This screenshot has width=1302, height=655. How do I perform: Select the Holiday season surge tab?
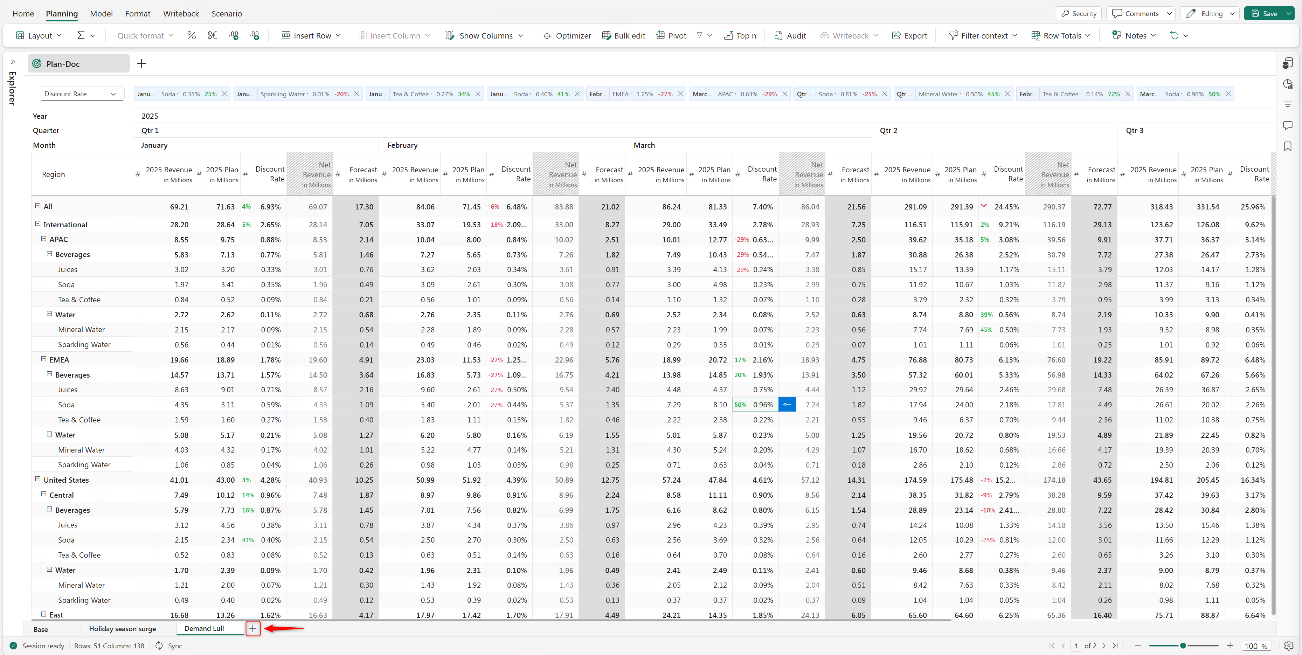(x=122, y=629)
